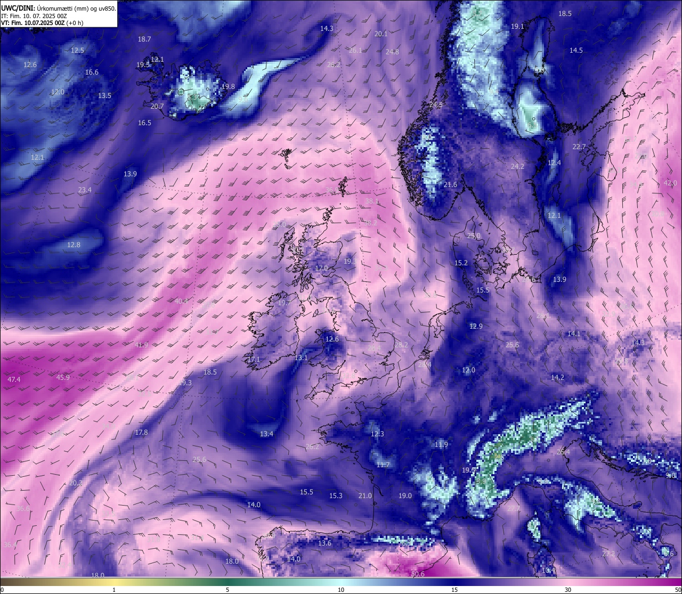Click the map value 11.9

tap(441, 445)
